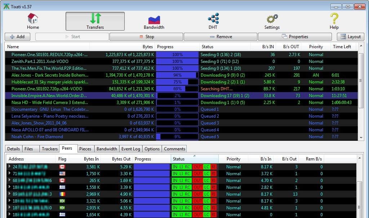Switch to the Details tab
The height and width of the screenshot is (218, 369).
tap(13, 149)
